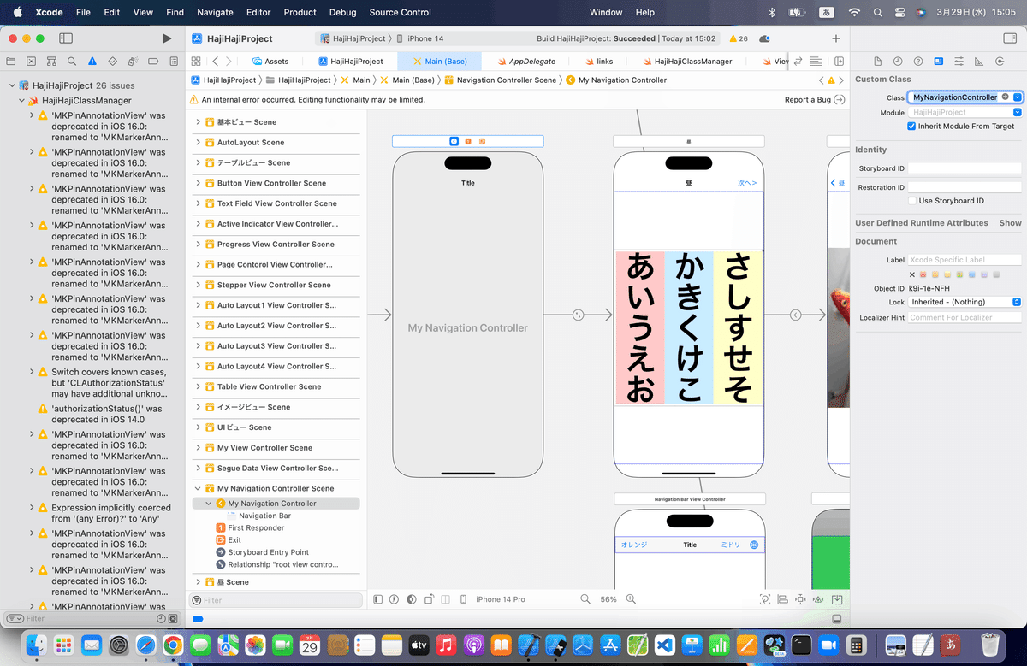
Task: Open the Source Control navigator
Action: tap(32, 62)
